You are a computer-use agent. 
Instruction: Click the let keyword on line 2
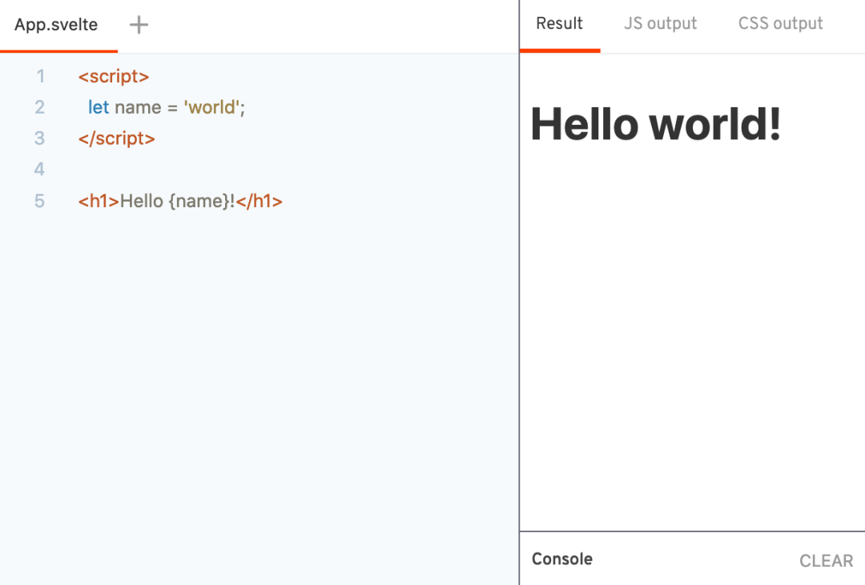coord(99,107)
